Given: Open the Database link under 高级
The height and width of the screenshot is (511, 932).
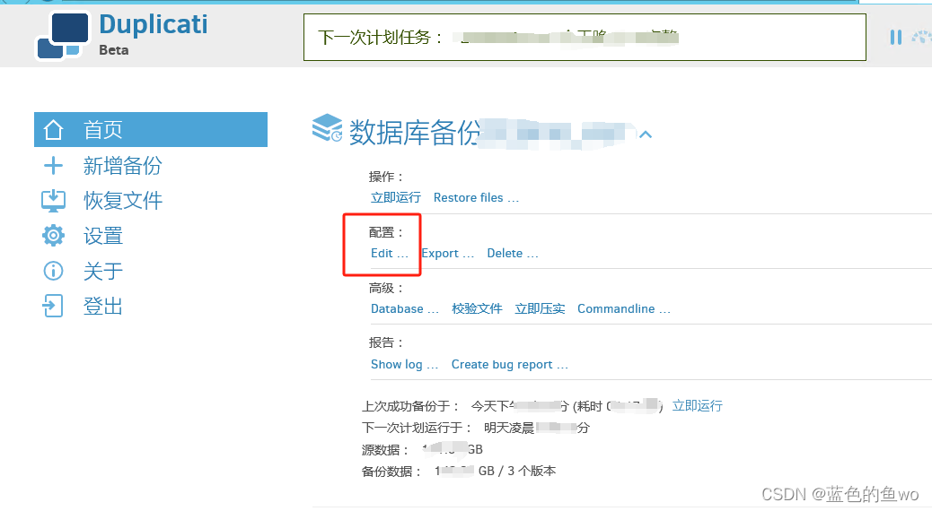Looking at the screenshot, I should click(x=405, y=308).
